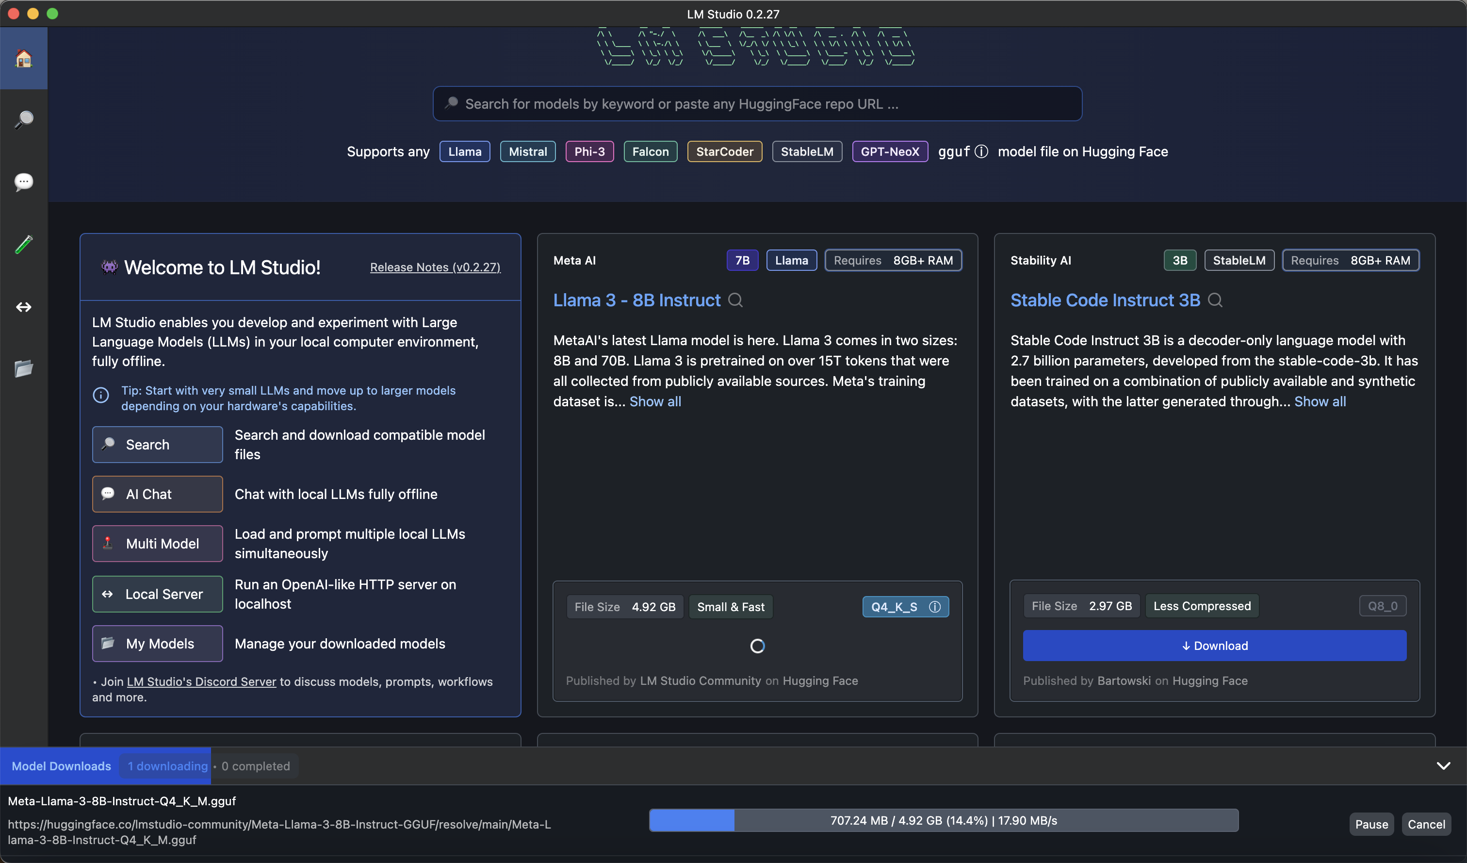Screen dimensions: 1467x863
Task: Click the Local Server button in welcome panel
Action: click(157, 594)
